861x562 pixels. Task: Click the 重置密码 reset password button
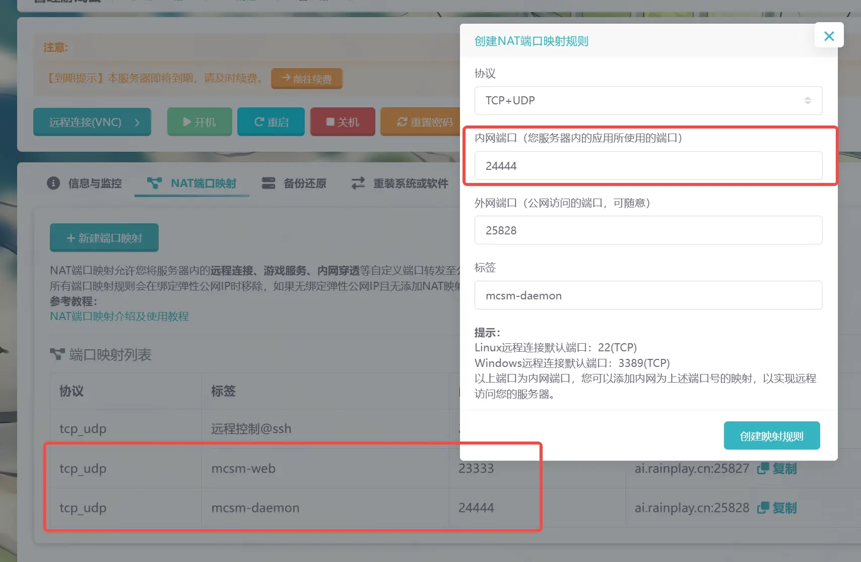click(x=425, y=122)
